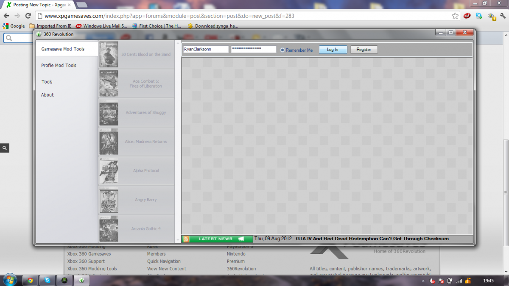Click the Skype extension icon in Chrome toolbar

pyautogui.click(x=478, y=16)
